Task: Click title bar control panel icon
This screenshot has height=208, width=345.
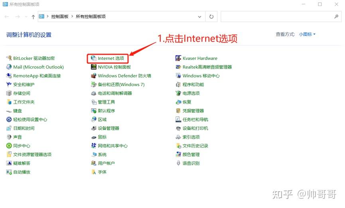Action: pyautogui.click(x=5, y=4)
